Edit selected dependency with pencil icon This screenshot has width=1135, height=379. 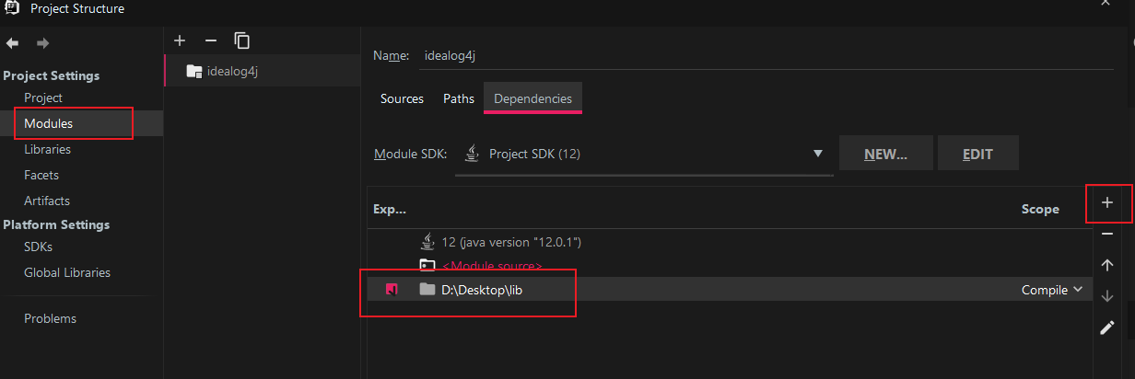[1107, 327]
